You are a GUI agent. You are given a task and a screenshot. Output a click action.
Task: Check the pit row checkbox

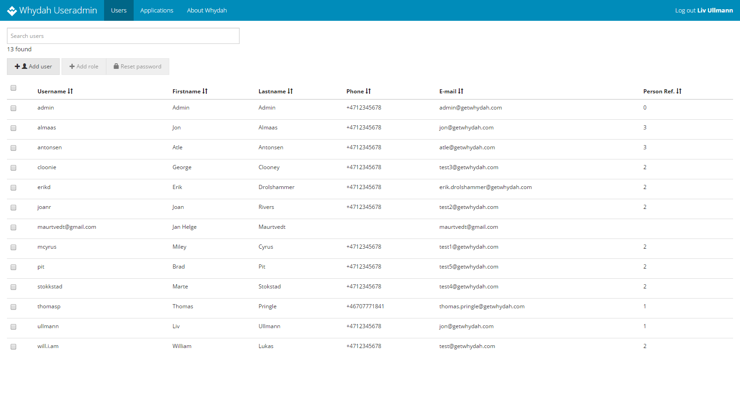pos(13,267)
